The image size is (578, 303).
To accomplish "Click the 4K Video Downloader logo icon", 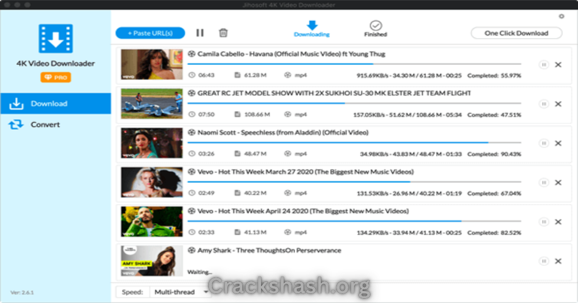I will pos(55,38).
